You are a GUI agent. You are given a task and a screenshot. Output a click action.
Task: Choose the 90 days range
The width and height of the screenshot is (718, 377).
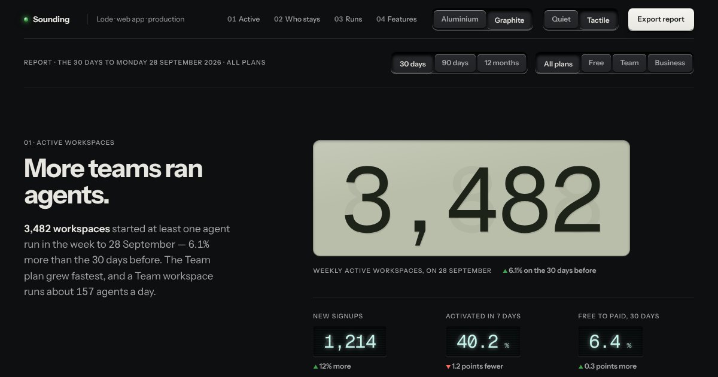tap(455, 63)
